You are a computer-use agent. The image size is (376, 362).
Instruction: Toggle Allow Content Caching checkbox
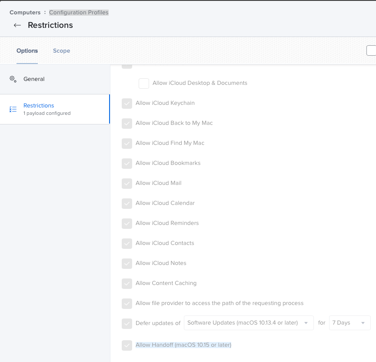127,284
